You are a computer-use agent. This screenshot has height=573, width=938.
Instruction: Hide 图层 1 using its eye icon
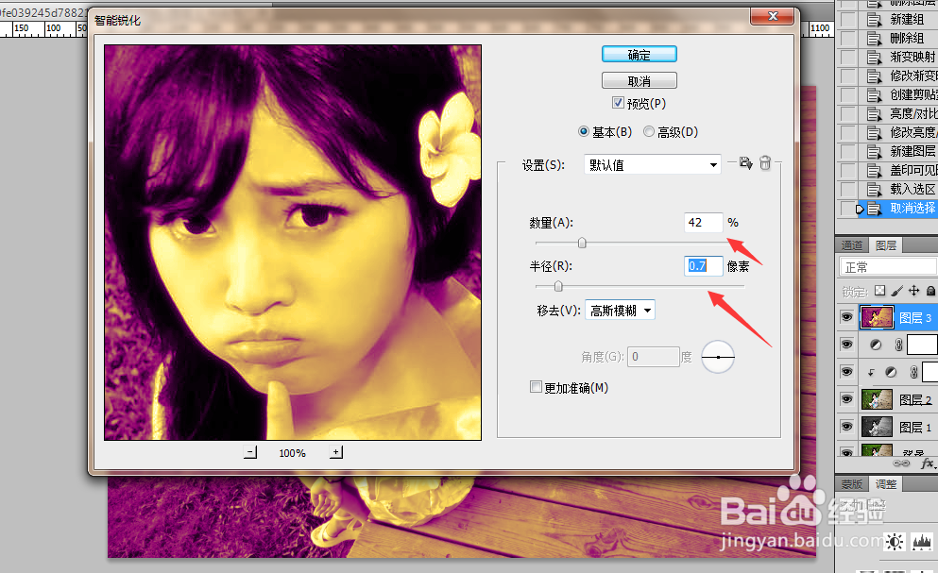846,427
